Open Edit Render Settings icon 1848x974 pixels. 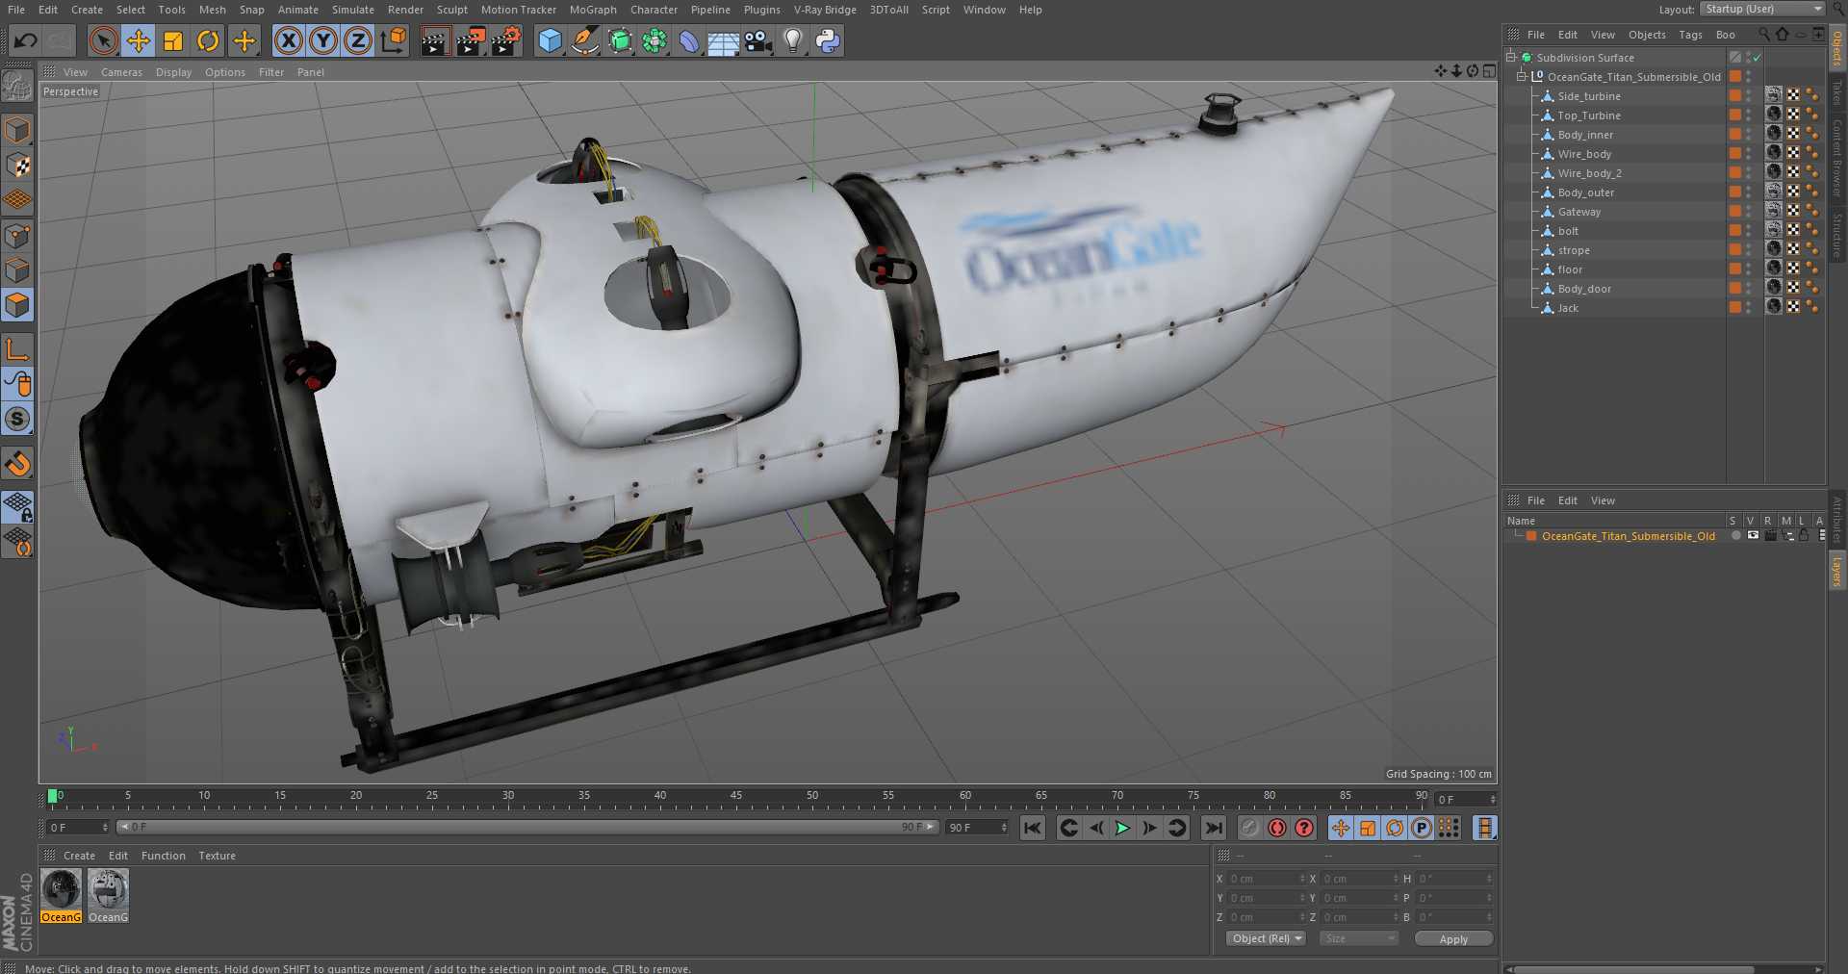[506, 40]
